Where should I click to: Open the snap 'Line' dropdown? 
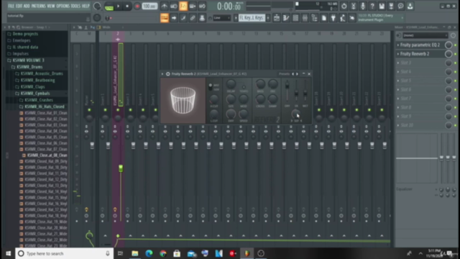[x=221, y=18]
